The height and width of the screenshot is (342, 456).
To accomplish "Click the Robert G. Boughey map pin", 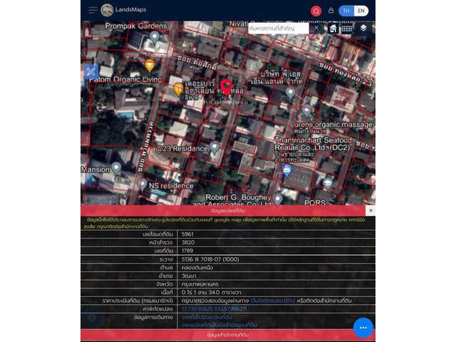I will [278, 199].
